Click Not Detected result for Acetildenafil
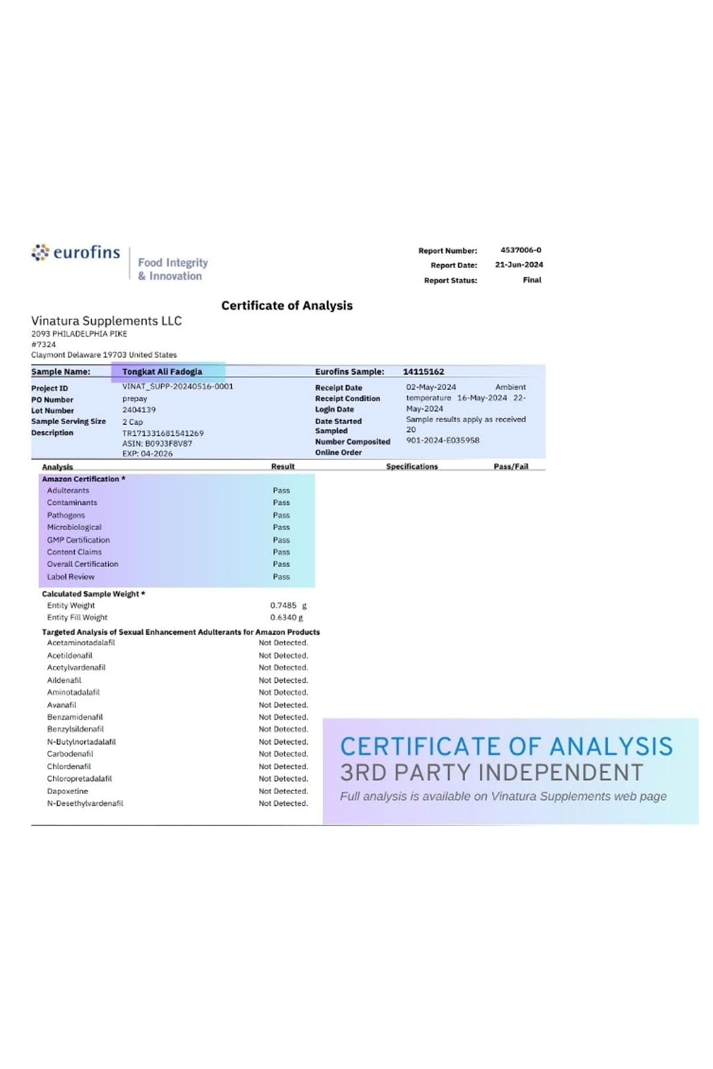The image size is (713, 1069). 283,656
